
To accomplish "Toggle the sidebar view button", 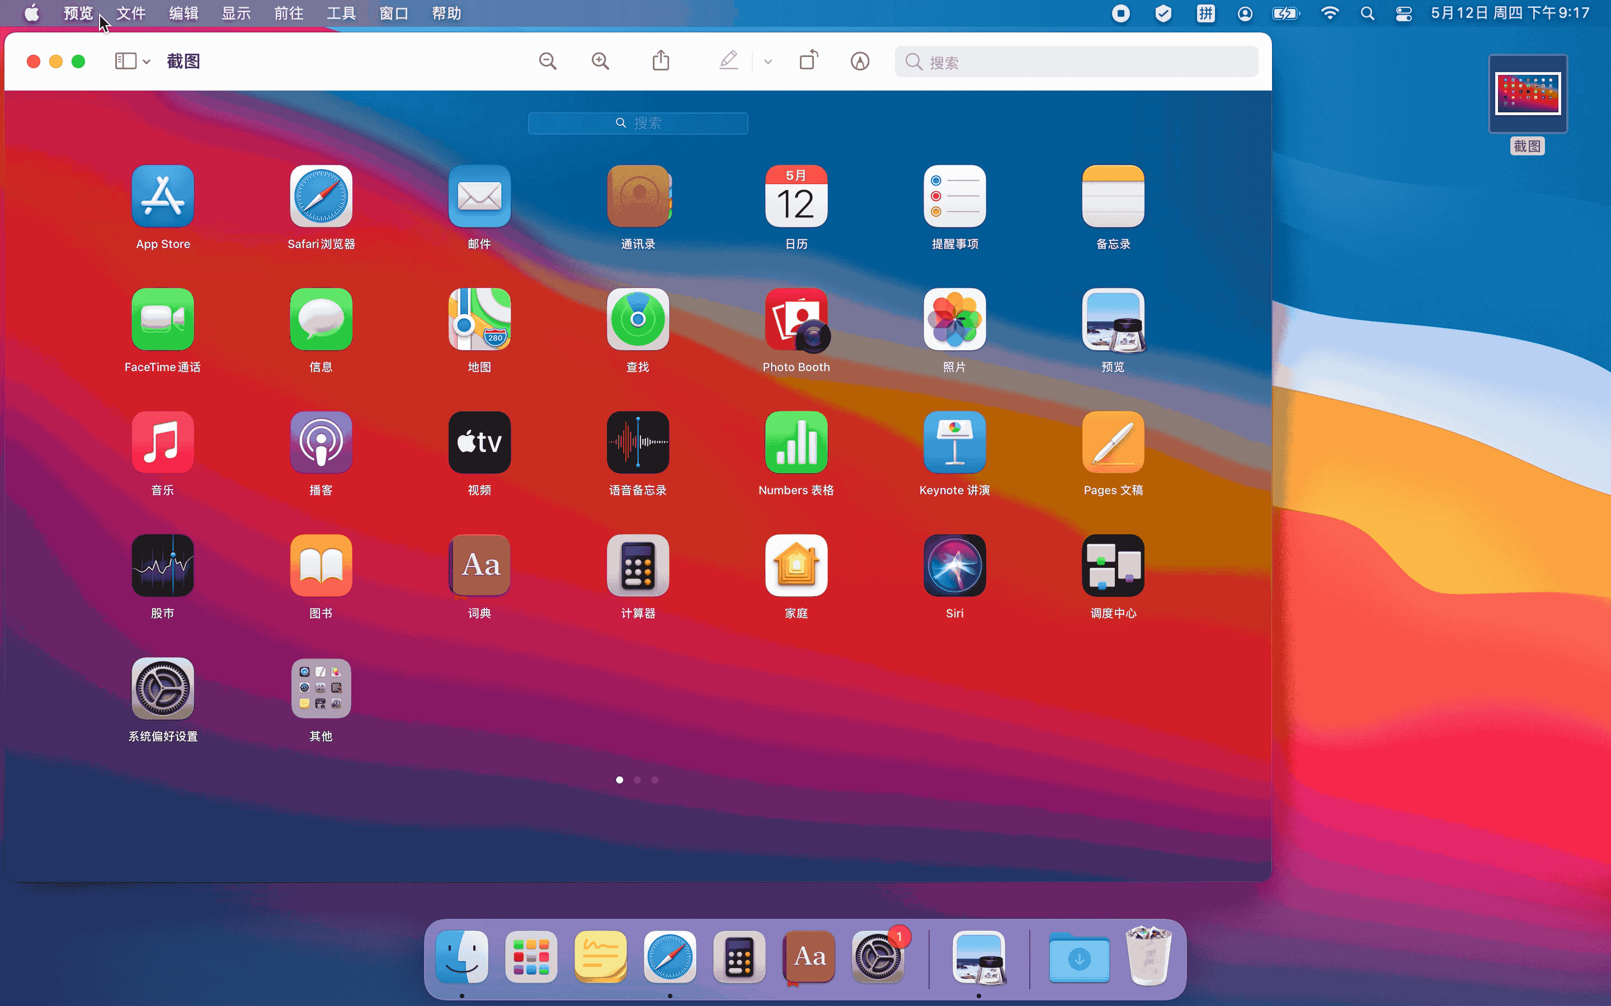I will (x=126, y=61).
